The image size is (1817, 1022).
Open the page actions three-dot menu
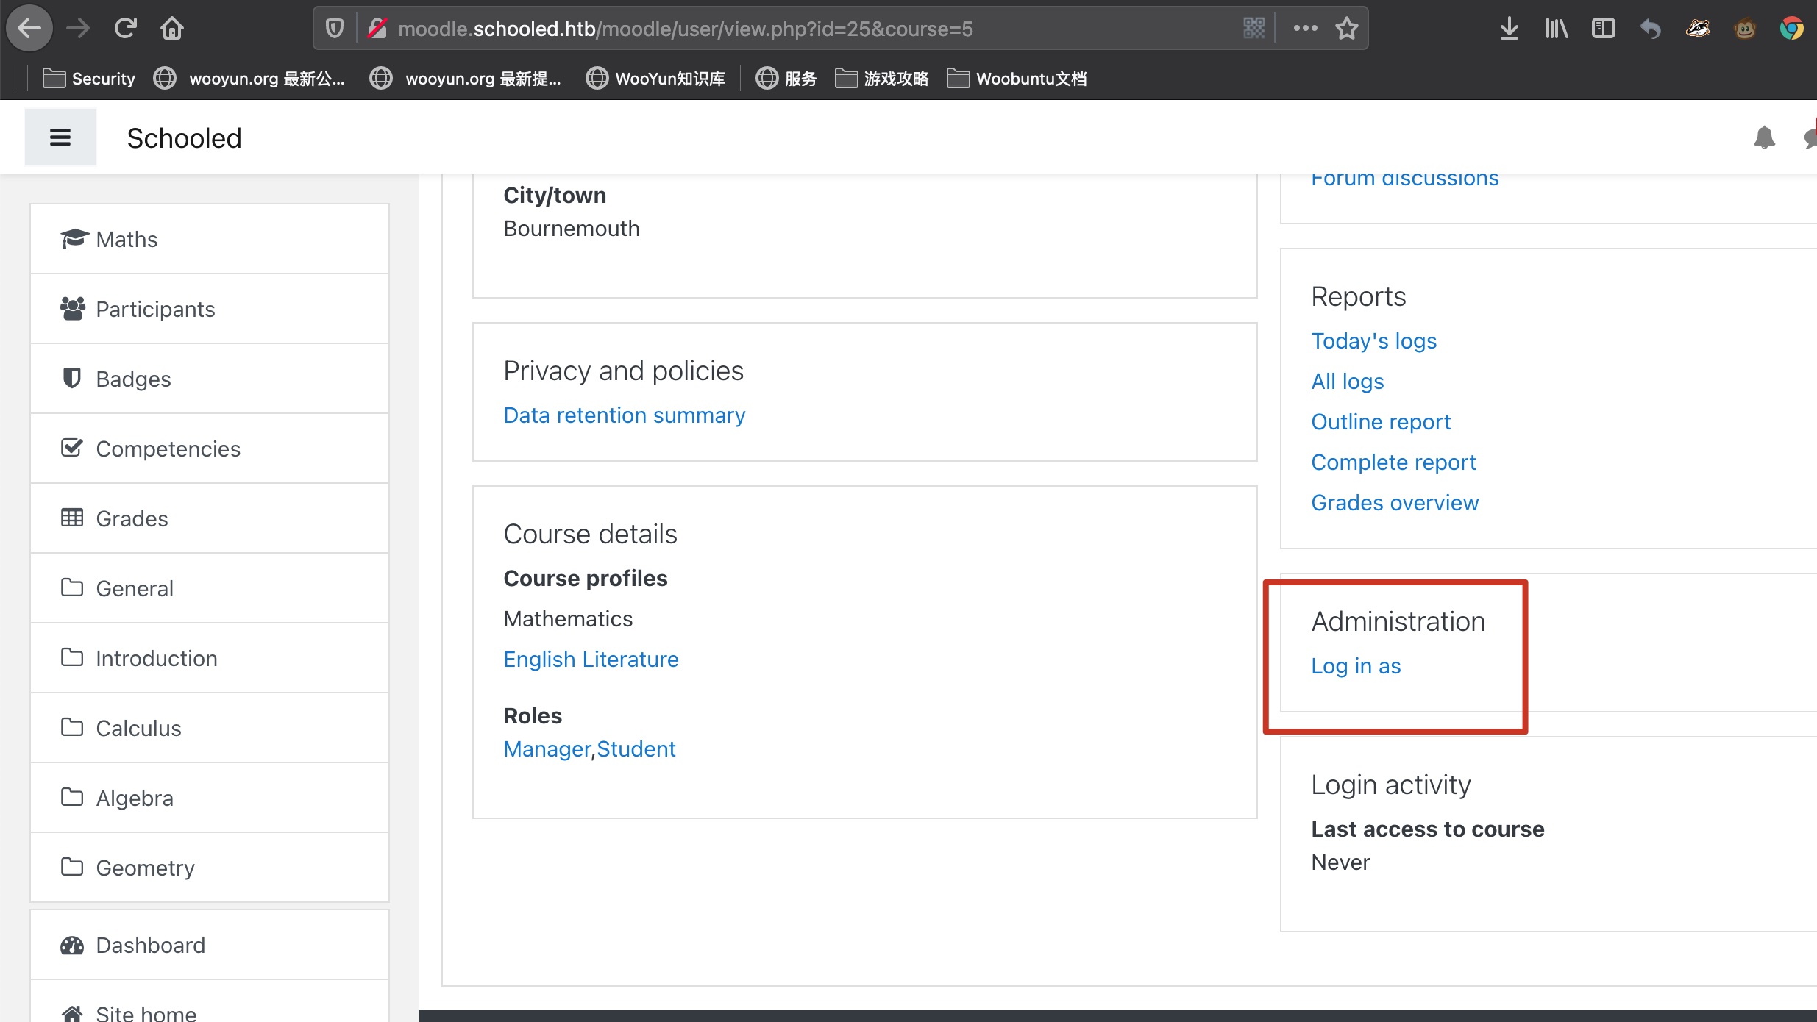[1305, 29]
